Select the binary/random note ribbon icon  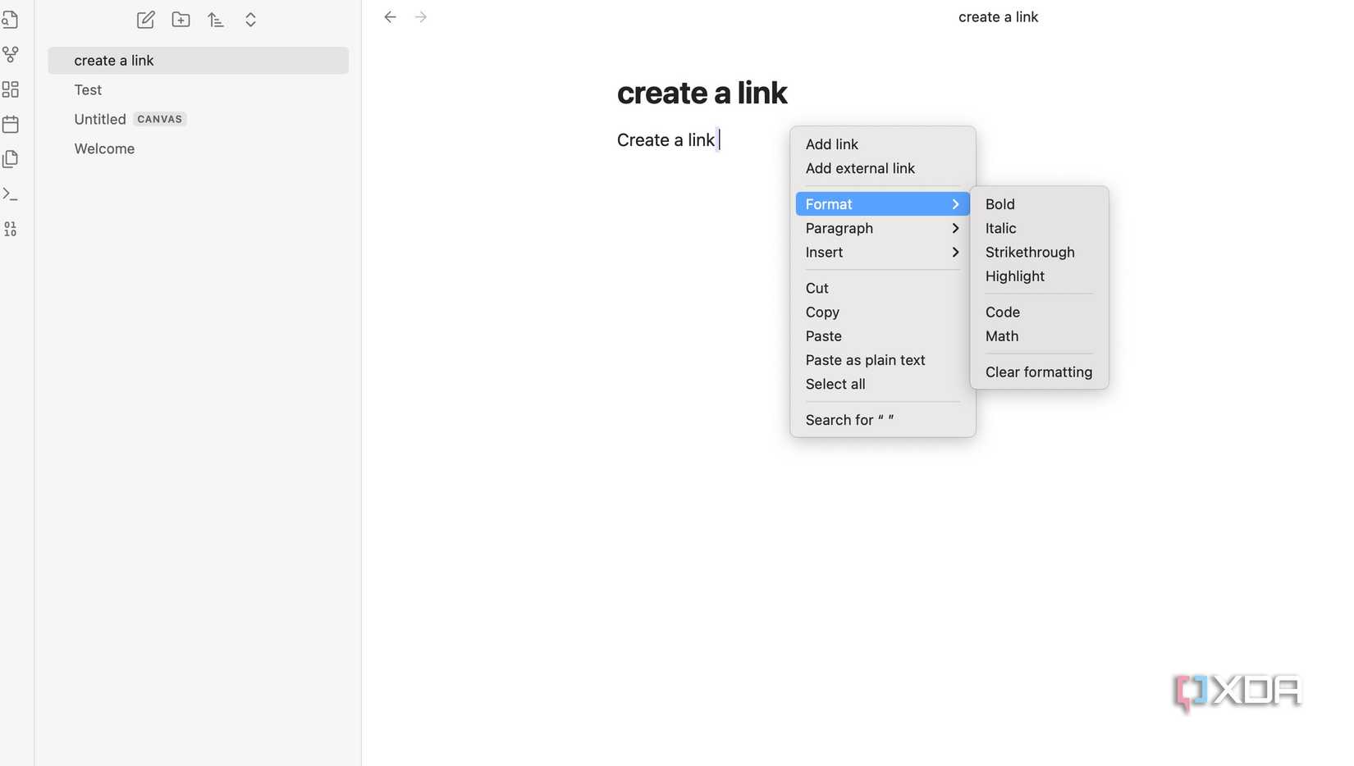(11, 230)
